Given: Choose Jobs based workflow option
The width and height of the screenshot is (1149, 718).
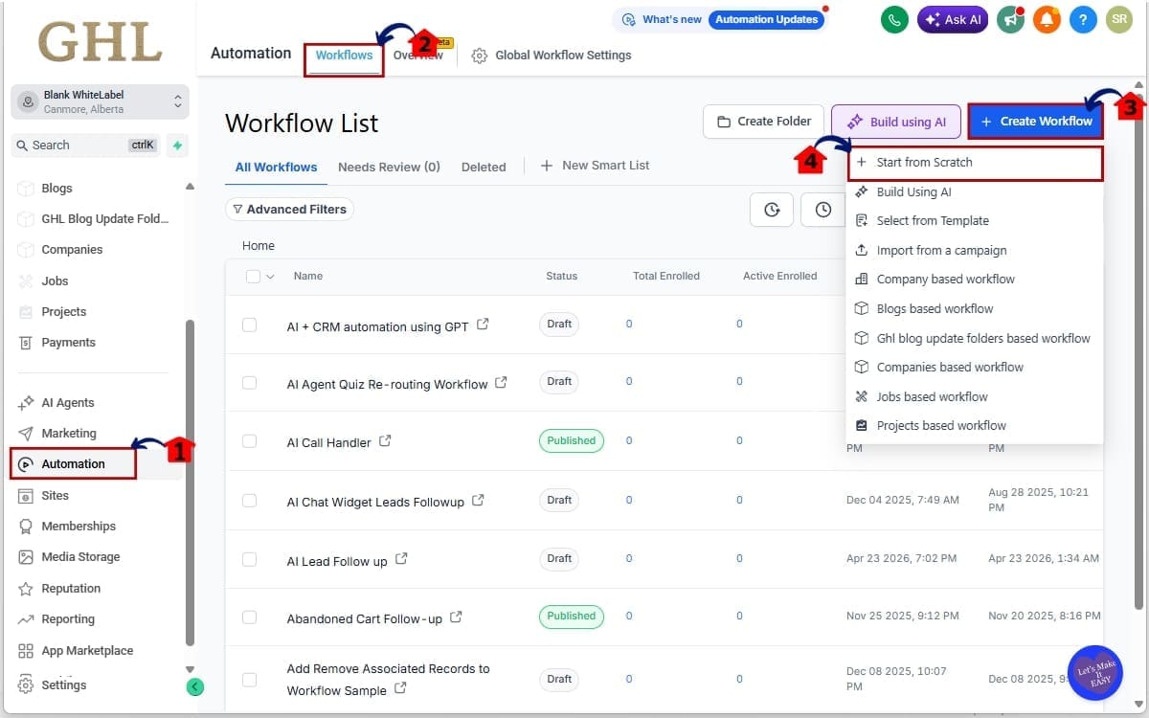Looking at the screenshot, I should [x=975, y=397].
